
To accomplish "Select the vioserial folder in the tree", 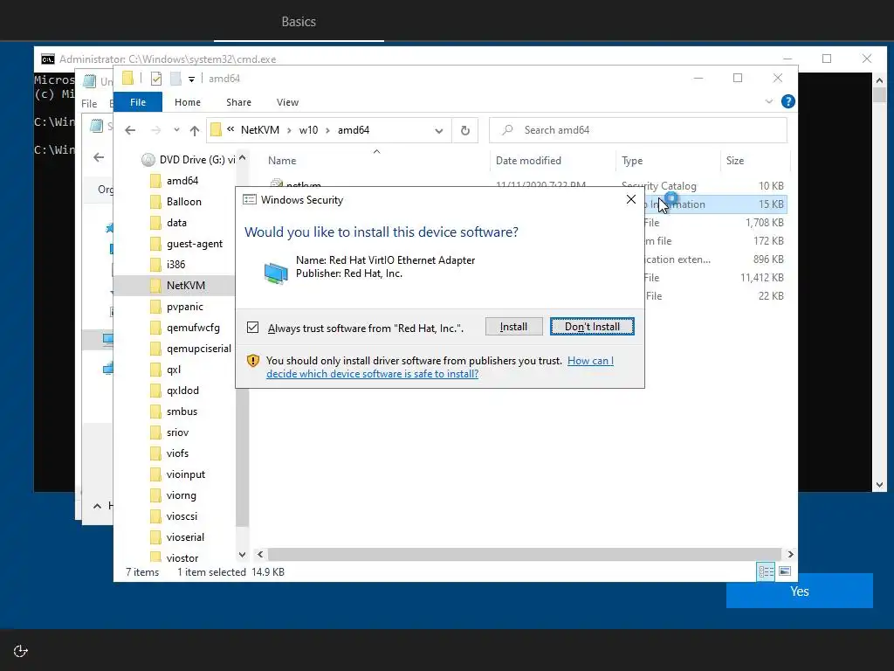I will [x=185, y=537].
